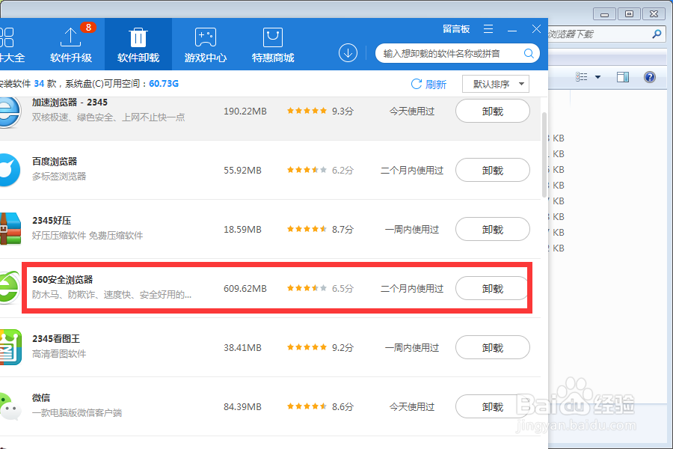Maximize the background Explorer window
Image resolution: width=673 pixels, height=449 pixels.
pyautogui.click(x=629, y=14)
